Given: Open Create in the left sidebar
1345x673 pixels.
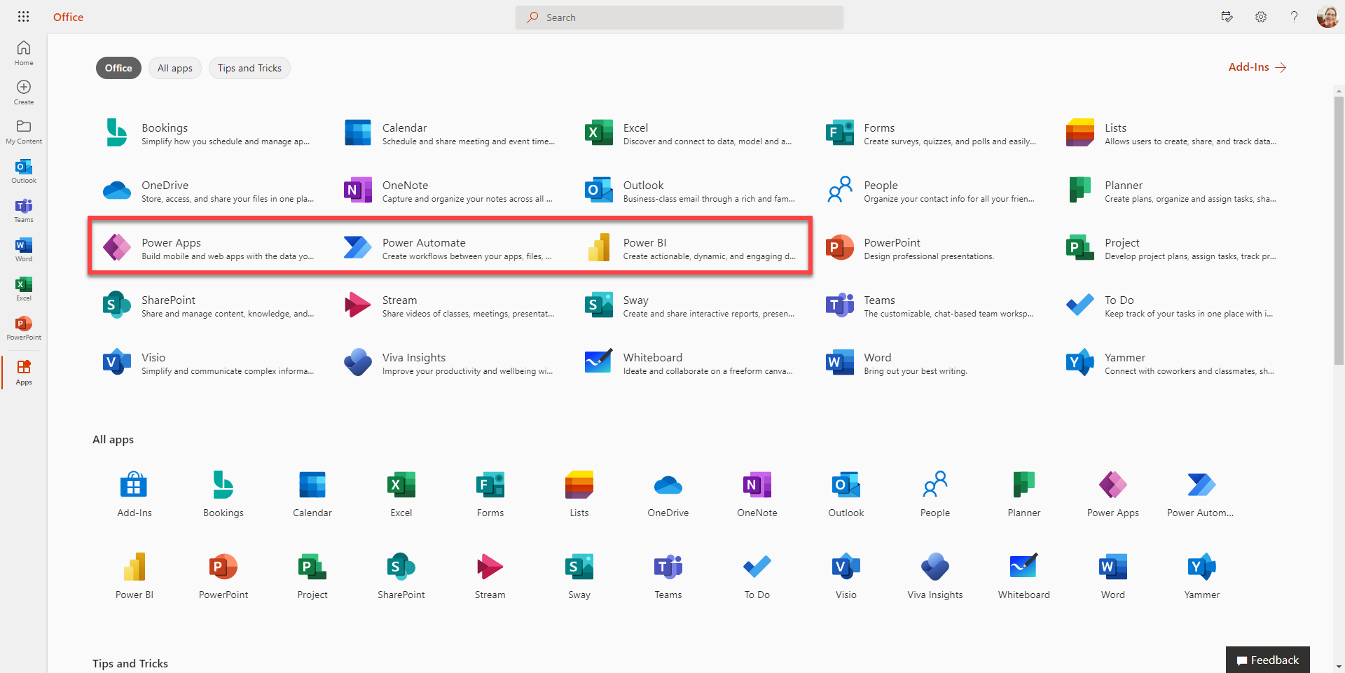Looking at the screenshot, I should [24, 92].
